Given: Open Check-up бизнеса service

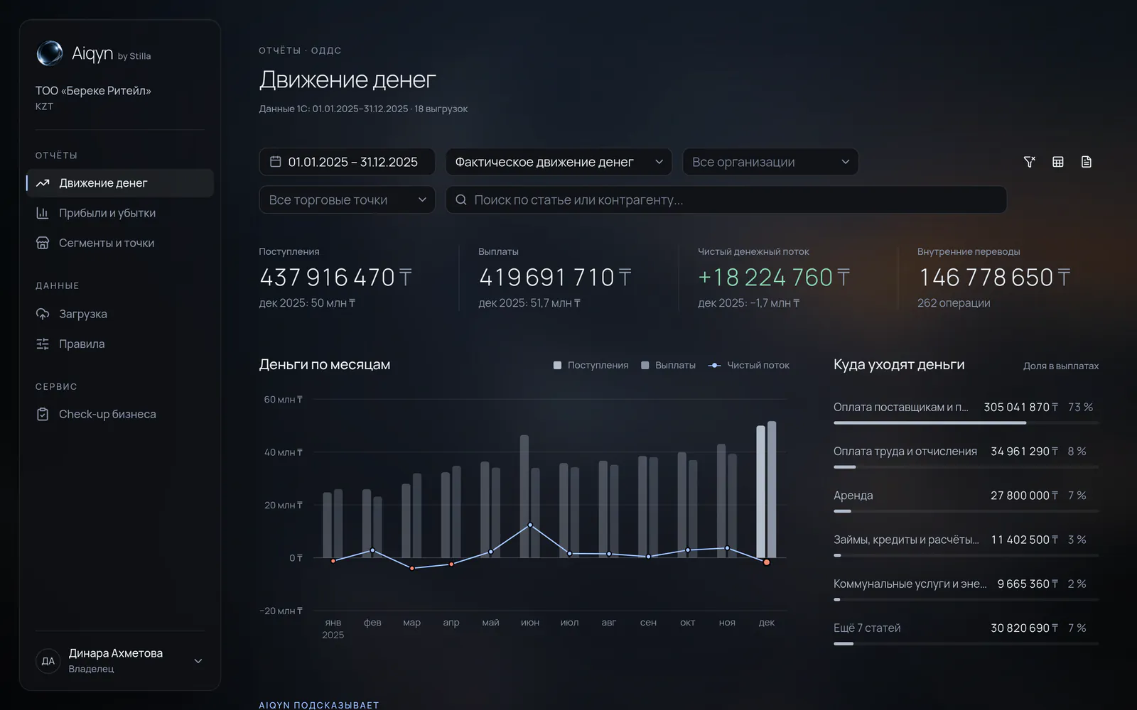Looking at the screenshot, I should coord(119,414).
